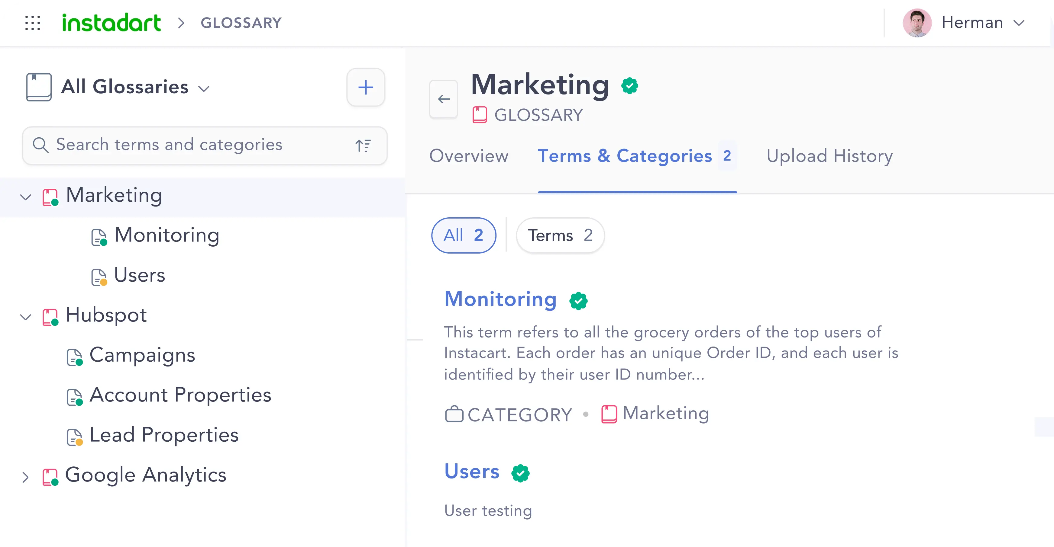This screenshot has height=547, width=1054.
Task: Select the Terms filter pill
Action: (560, 235)
